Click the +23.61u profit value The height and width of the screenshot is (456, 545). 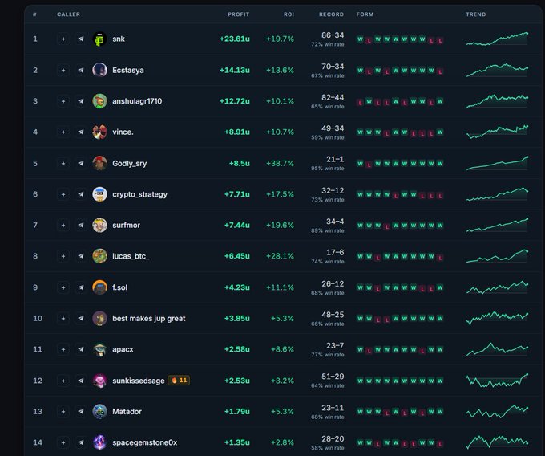pyautogui.click(x=235, y=39)
